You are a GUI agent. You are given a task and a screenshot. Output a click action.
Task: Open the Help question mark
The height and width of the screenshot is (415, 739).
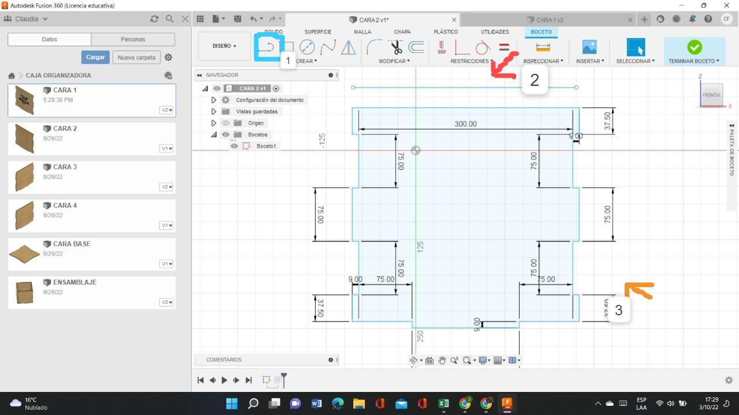[708, 19]
